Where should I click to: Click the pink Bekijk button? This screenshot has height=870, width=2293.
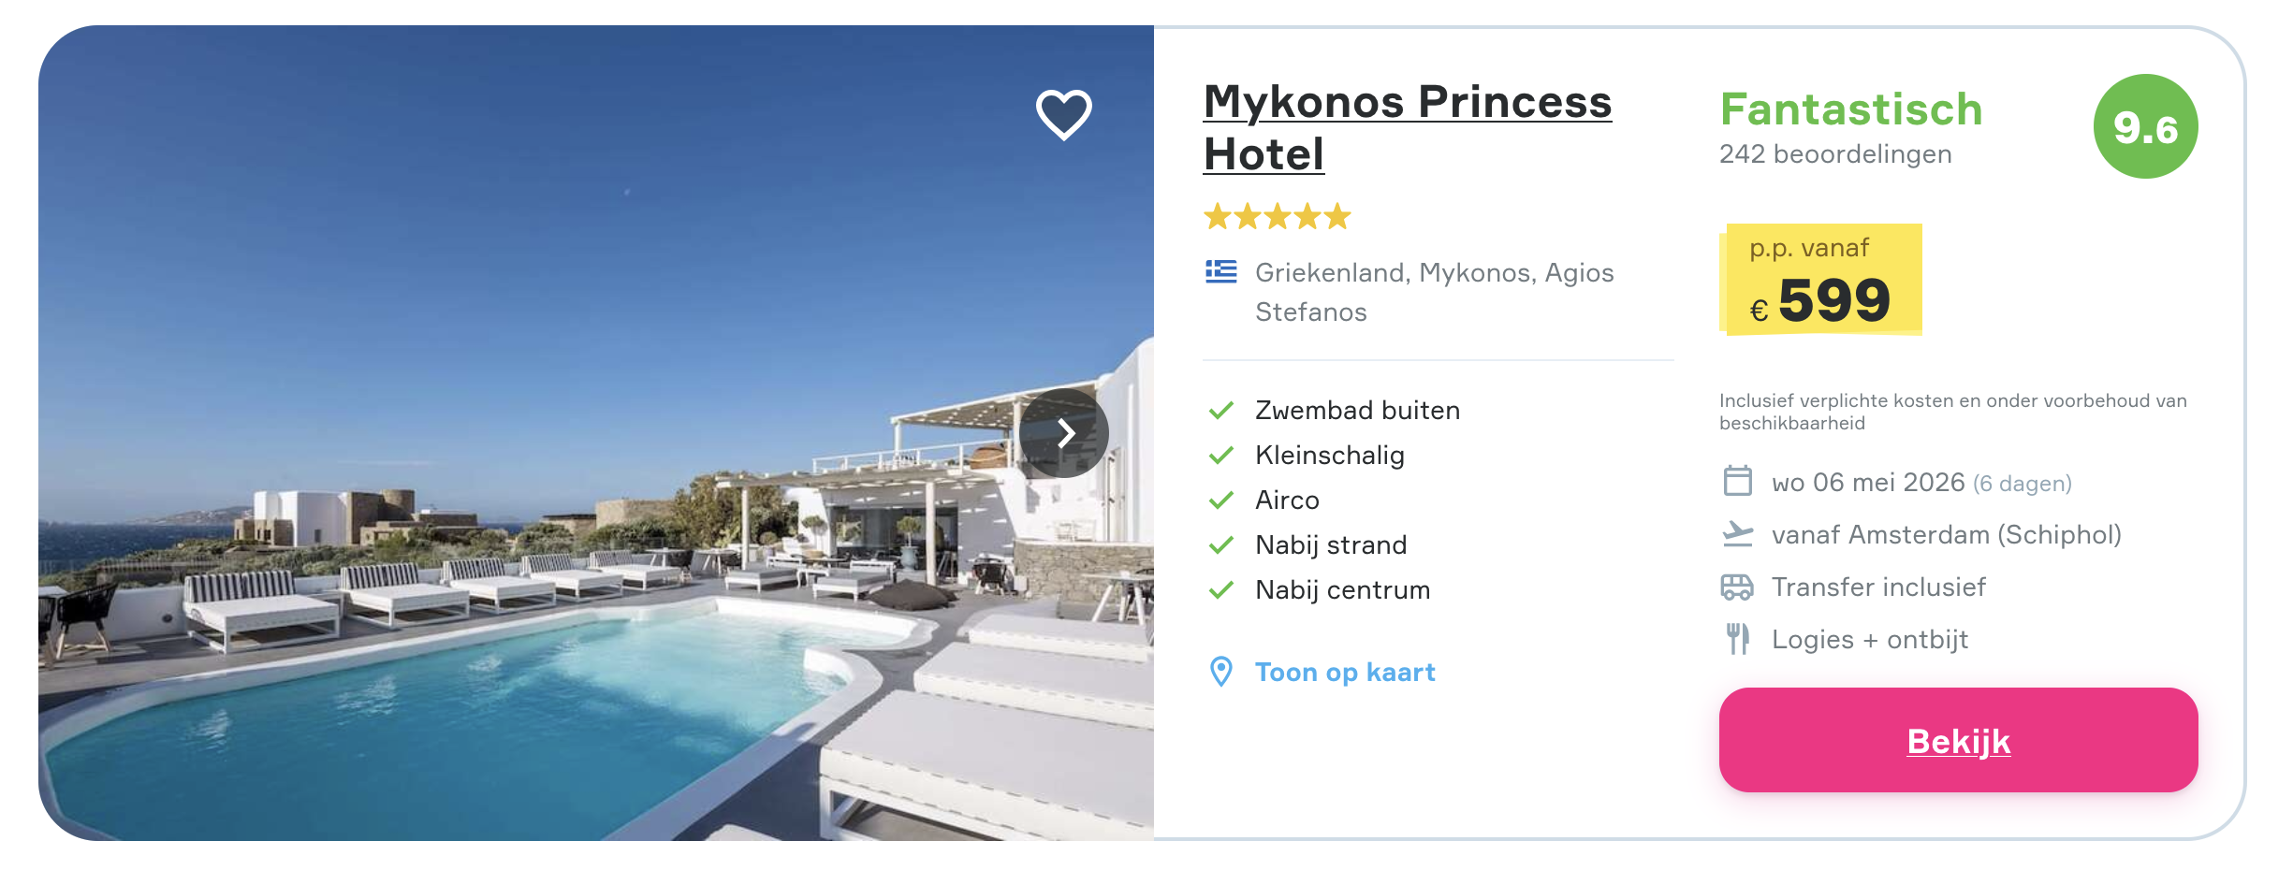(x=1958, y=740)
